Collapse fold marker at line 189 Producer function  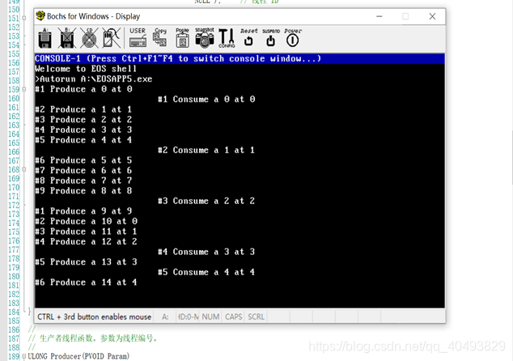pos(24,356)
